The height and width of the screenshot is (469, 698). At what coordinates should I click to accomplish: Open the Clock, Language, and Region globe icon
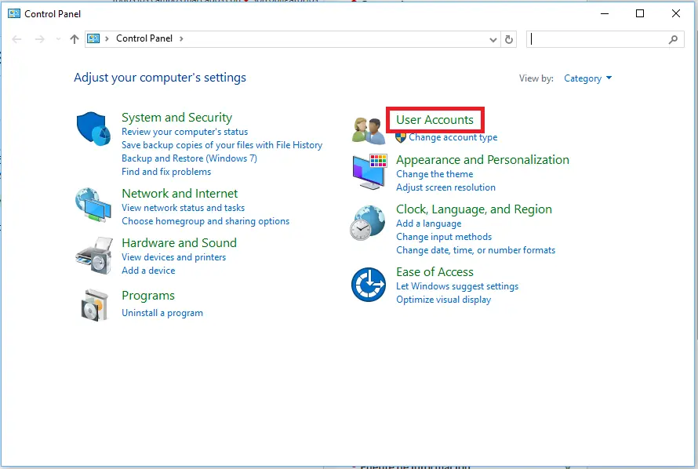coord(368,223)
